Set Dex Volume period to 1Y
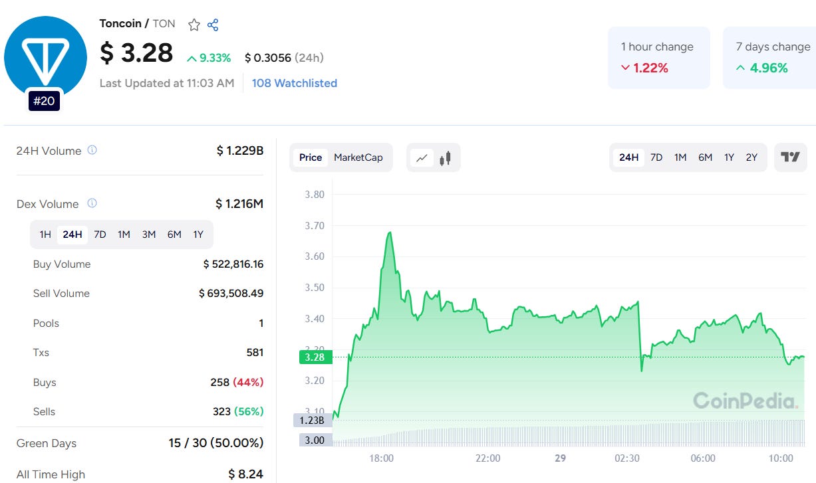This screenshot has width=816, height=483. pos(198,235)
